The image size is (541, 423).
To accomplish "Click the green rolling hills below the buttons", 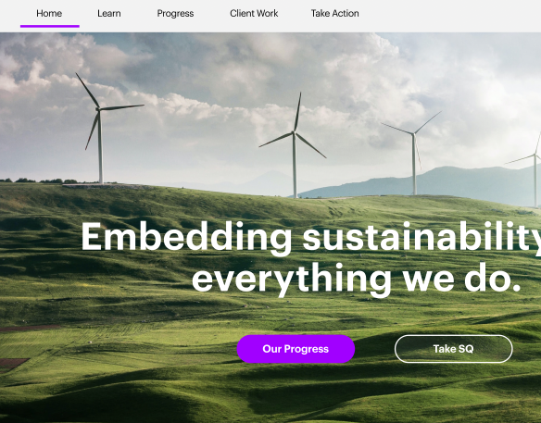I will click(270, 393).
